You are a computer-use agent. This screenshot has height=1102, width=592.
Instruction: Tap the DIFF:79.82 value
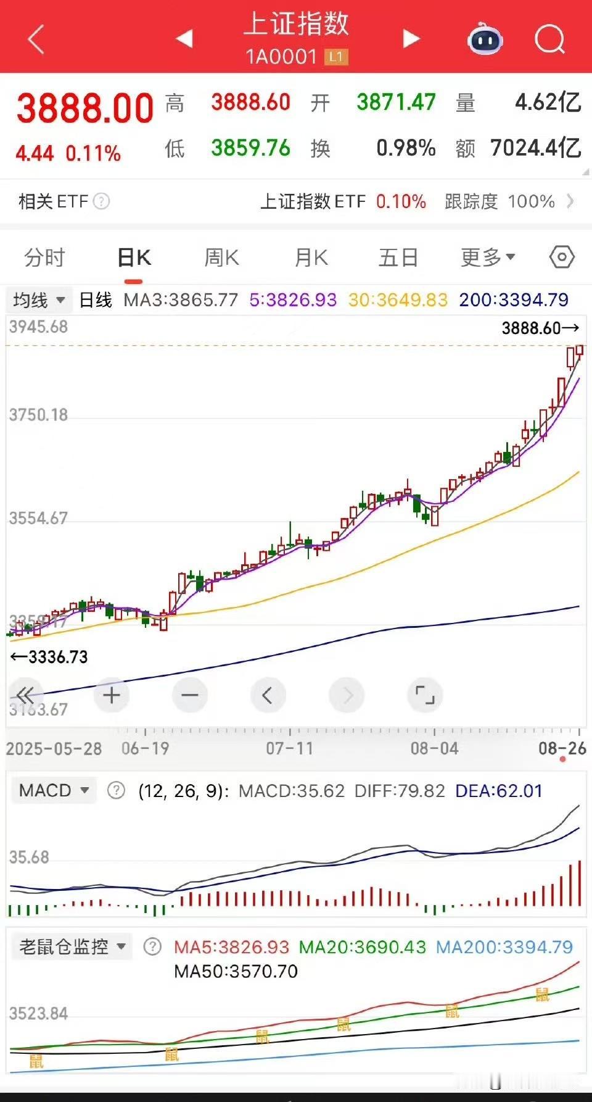(x=400, y=791)
